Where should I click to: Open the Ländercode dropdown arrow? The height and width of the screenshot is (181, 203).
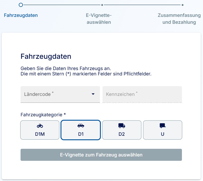pyautogui.click(x=93, y=94)
